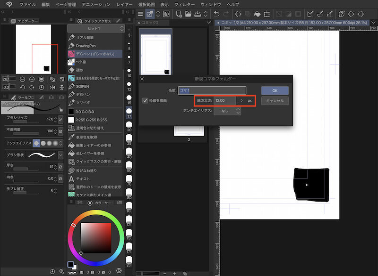Screen dimensions: 378x276
Task: Select the black R:0 G:0 B:0 swatch
Action: (x=95, y=112)
